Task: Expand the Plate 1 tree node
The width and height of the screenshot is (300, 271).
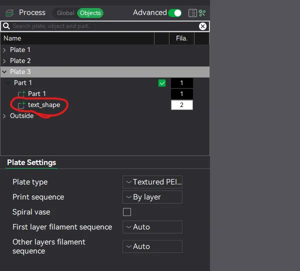Action: click(4, 50)
